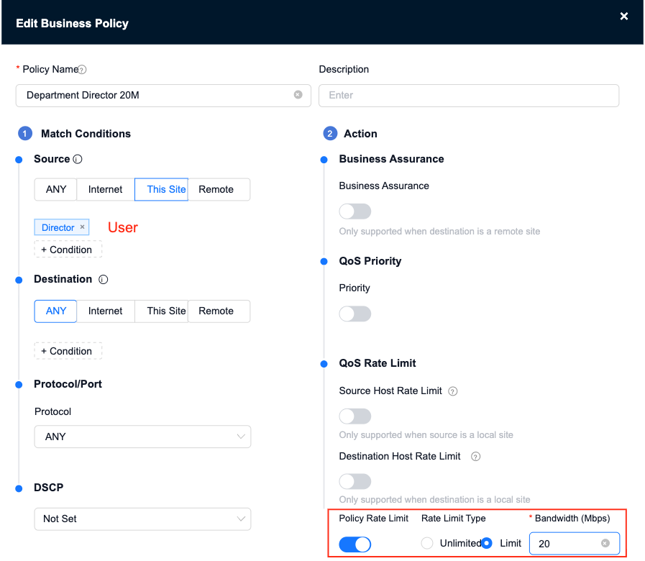This screenshot has height=561, width=645.
Task: Set Destination to Remote
Action: (x=219, y=311)
